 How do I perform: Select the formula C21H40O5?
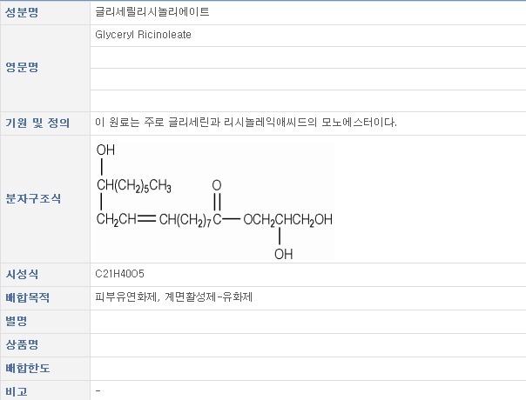click(120, 274)
